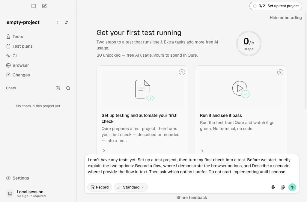307x202 pixels.
Task: Click the Settings gear icon
Action: click(8, 178)
